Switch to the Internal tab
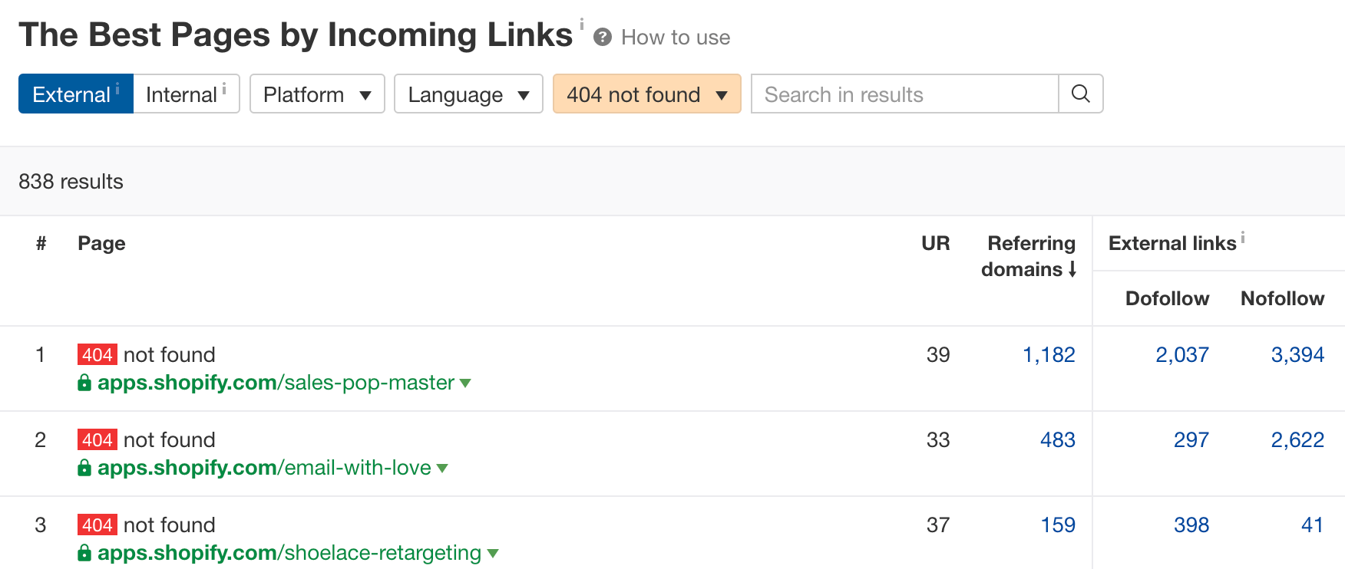 [x=187, y=94]
